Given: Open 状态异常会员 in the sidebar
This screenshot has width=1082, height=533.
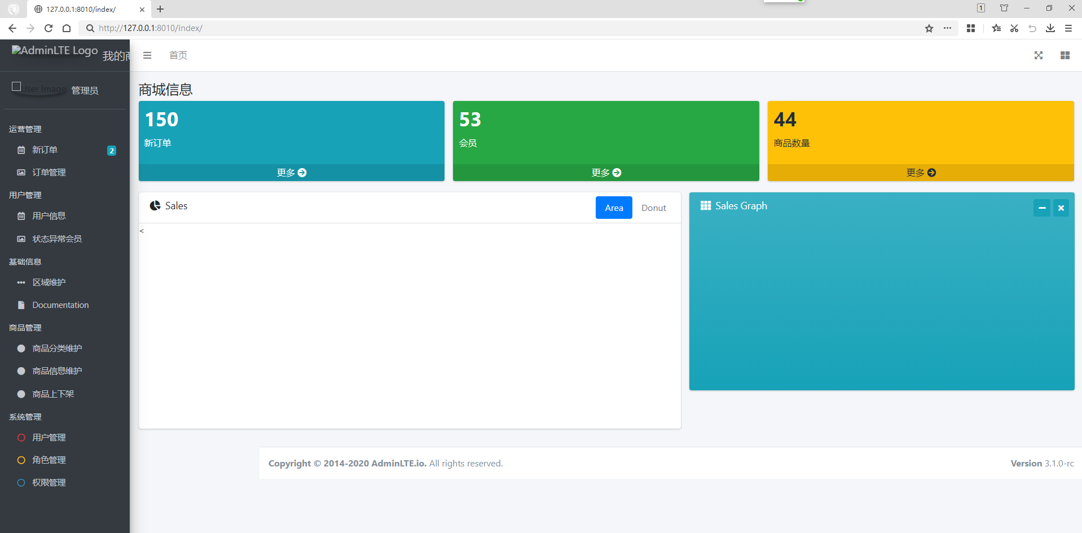Looking at the screenshot, I should [64, 239].
